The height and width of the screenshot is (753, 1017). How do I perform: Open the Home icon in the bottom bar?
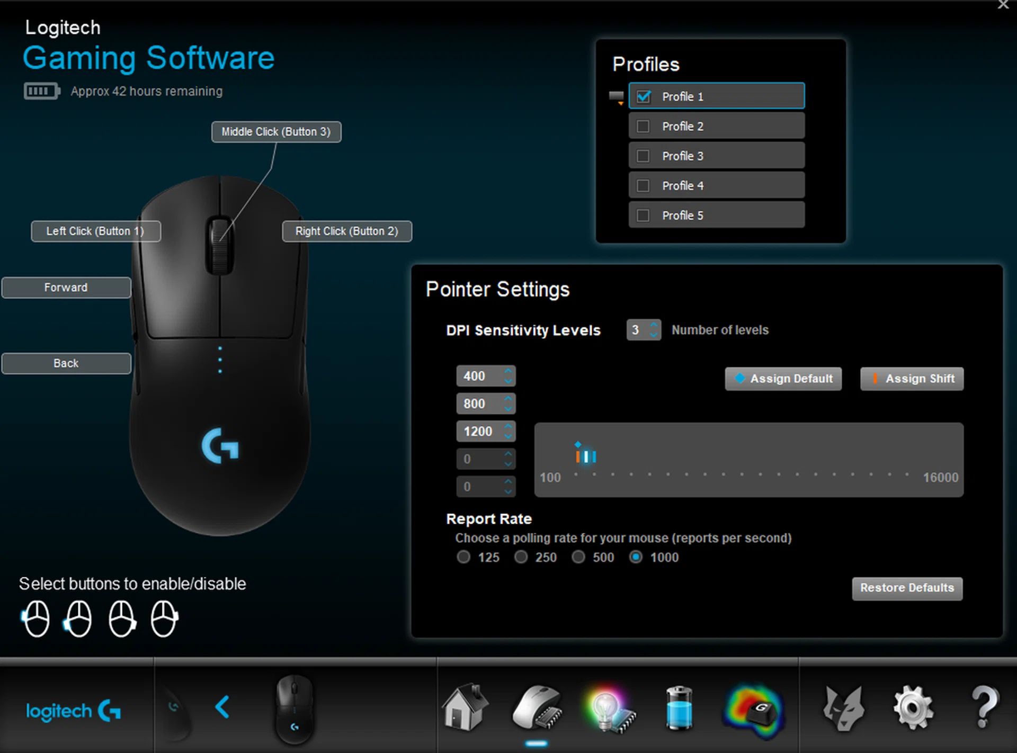coord(465,707)
